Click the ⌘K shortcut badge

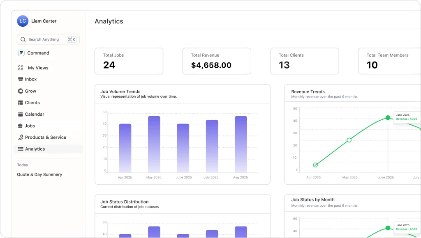[71, 39]
